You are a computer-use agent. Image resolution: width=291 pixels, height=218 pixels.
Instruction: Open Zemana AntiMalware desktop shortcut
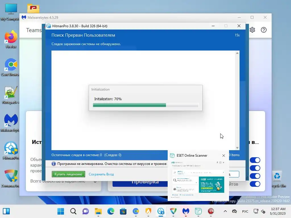pos(11,178)
